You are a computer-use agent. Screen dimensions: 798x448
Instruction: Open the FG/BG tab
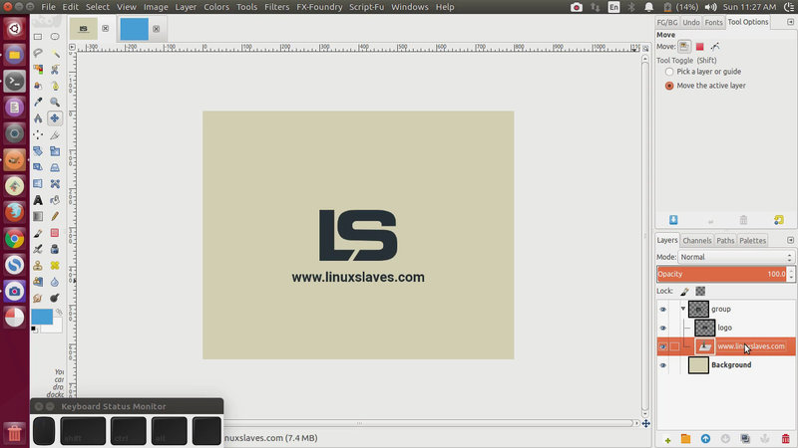click(x=667, y=22)
